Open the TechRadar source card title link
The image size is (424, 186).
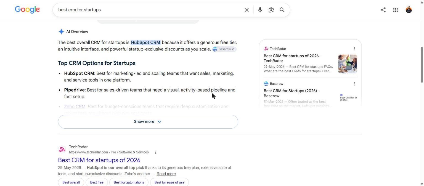pyautogui.click(x=293, y=58)
